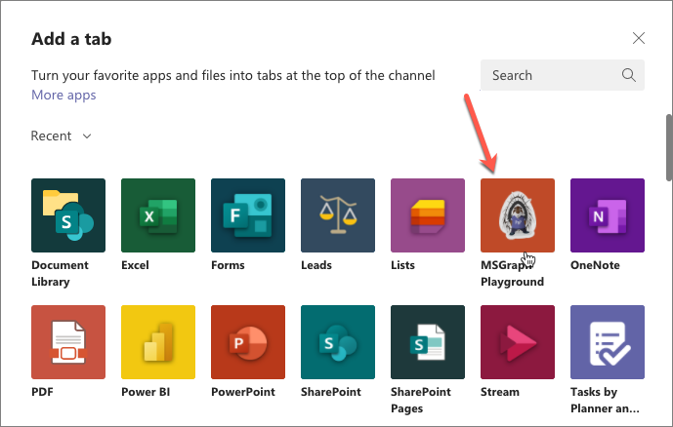The height and width of the screenshot is (427, 673).
Task: Open the More apps link
Action: tap(63, 95)
